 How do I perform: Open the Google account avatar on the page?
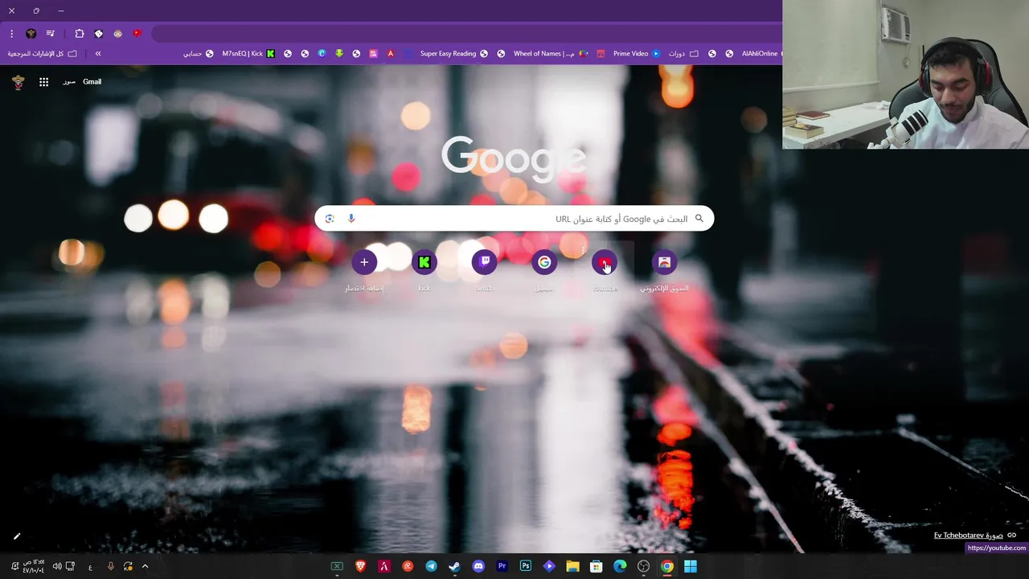(x=18, y=82)
